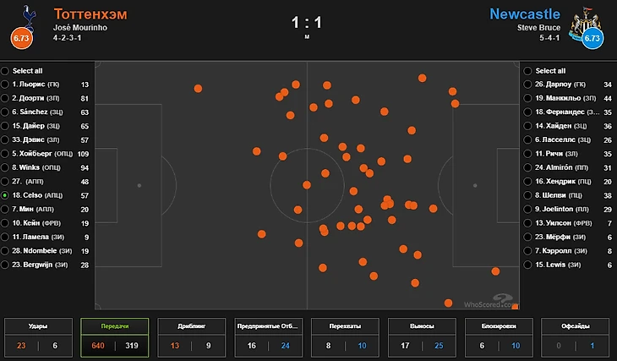
Task: Select 8. Шелви player row
Action: tap(568, 195)
